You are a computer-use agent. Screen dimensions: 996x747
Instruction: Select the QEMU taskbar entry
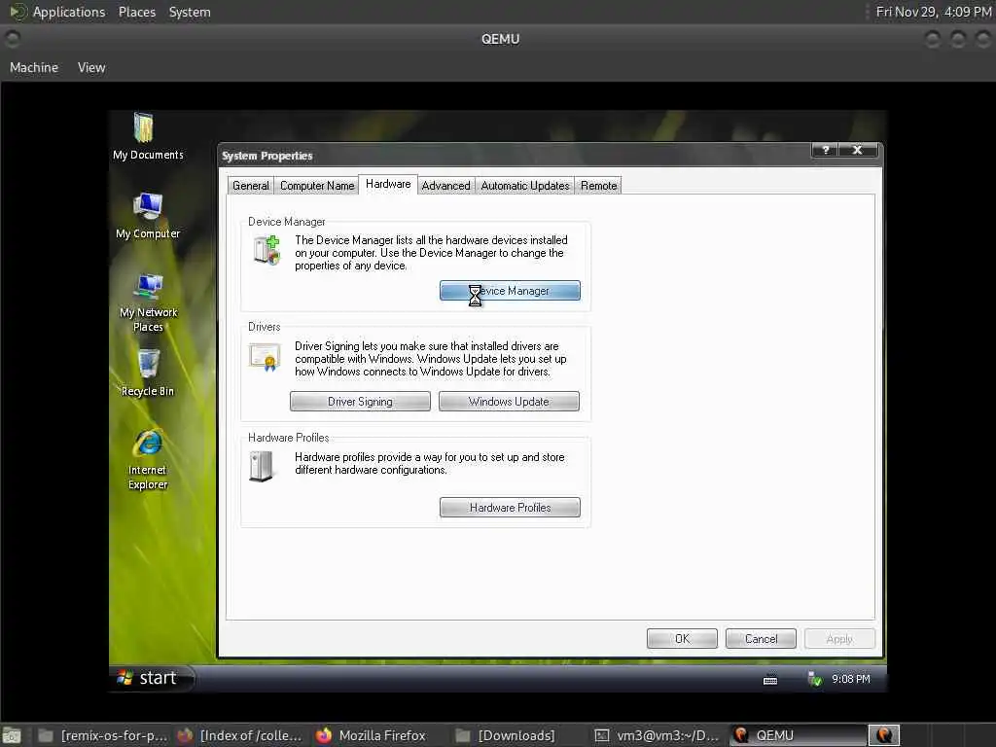click(x=798, y=735)
